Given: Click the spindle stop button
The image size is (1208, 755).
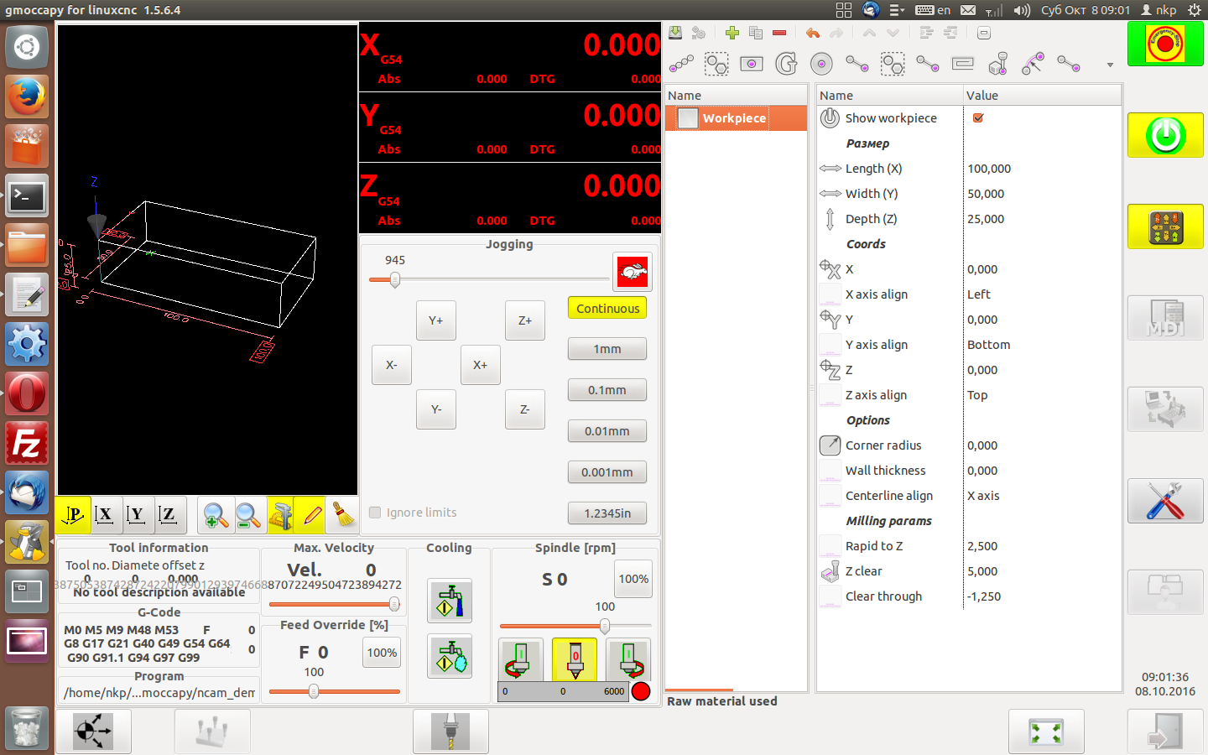Looking at the screenshot, I should pyautogui.click(x=575, y=659).
